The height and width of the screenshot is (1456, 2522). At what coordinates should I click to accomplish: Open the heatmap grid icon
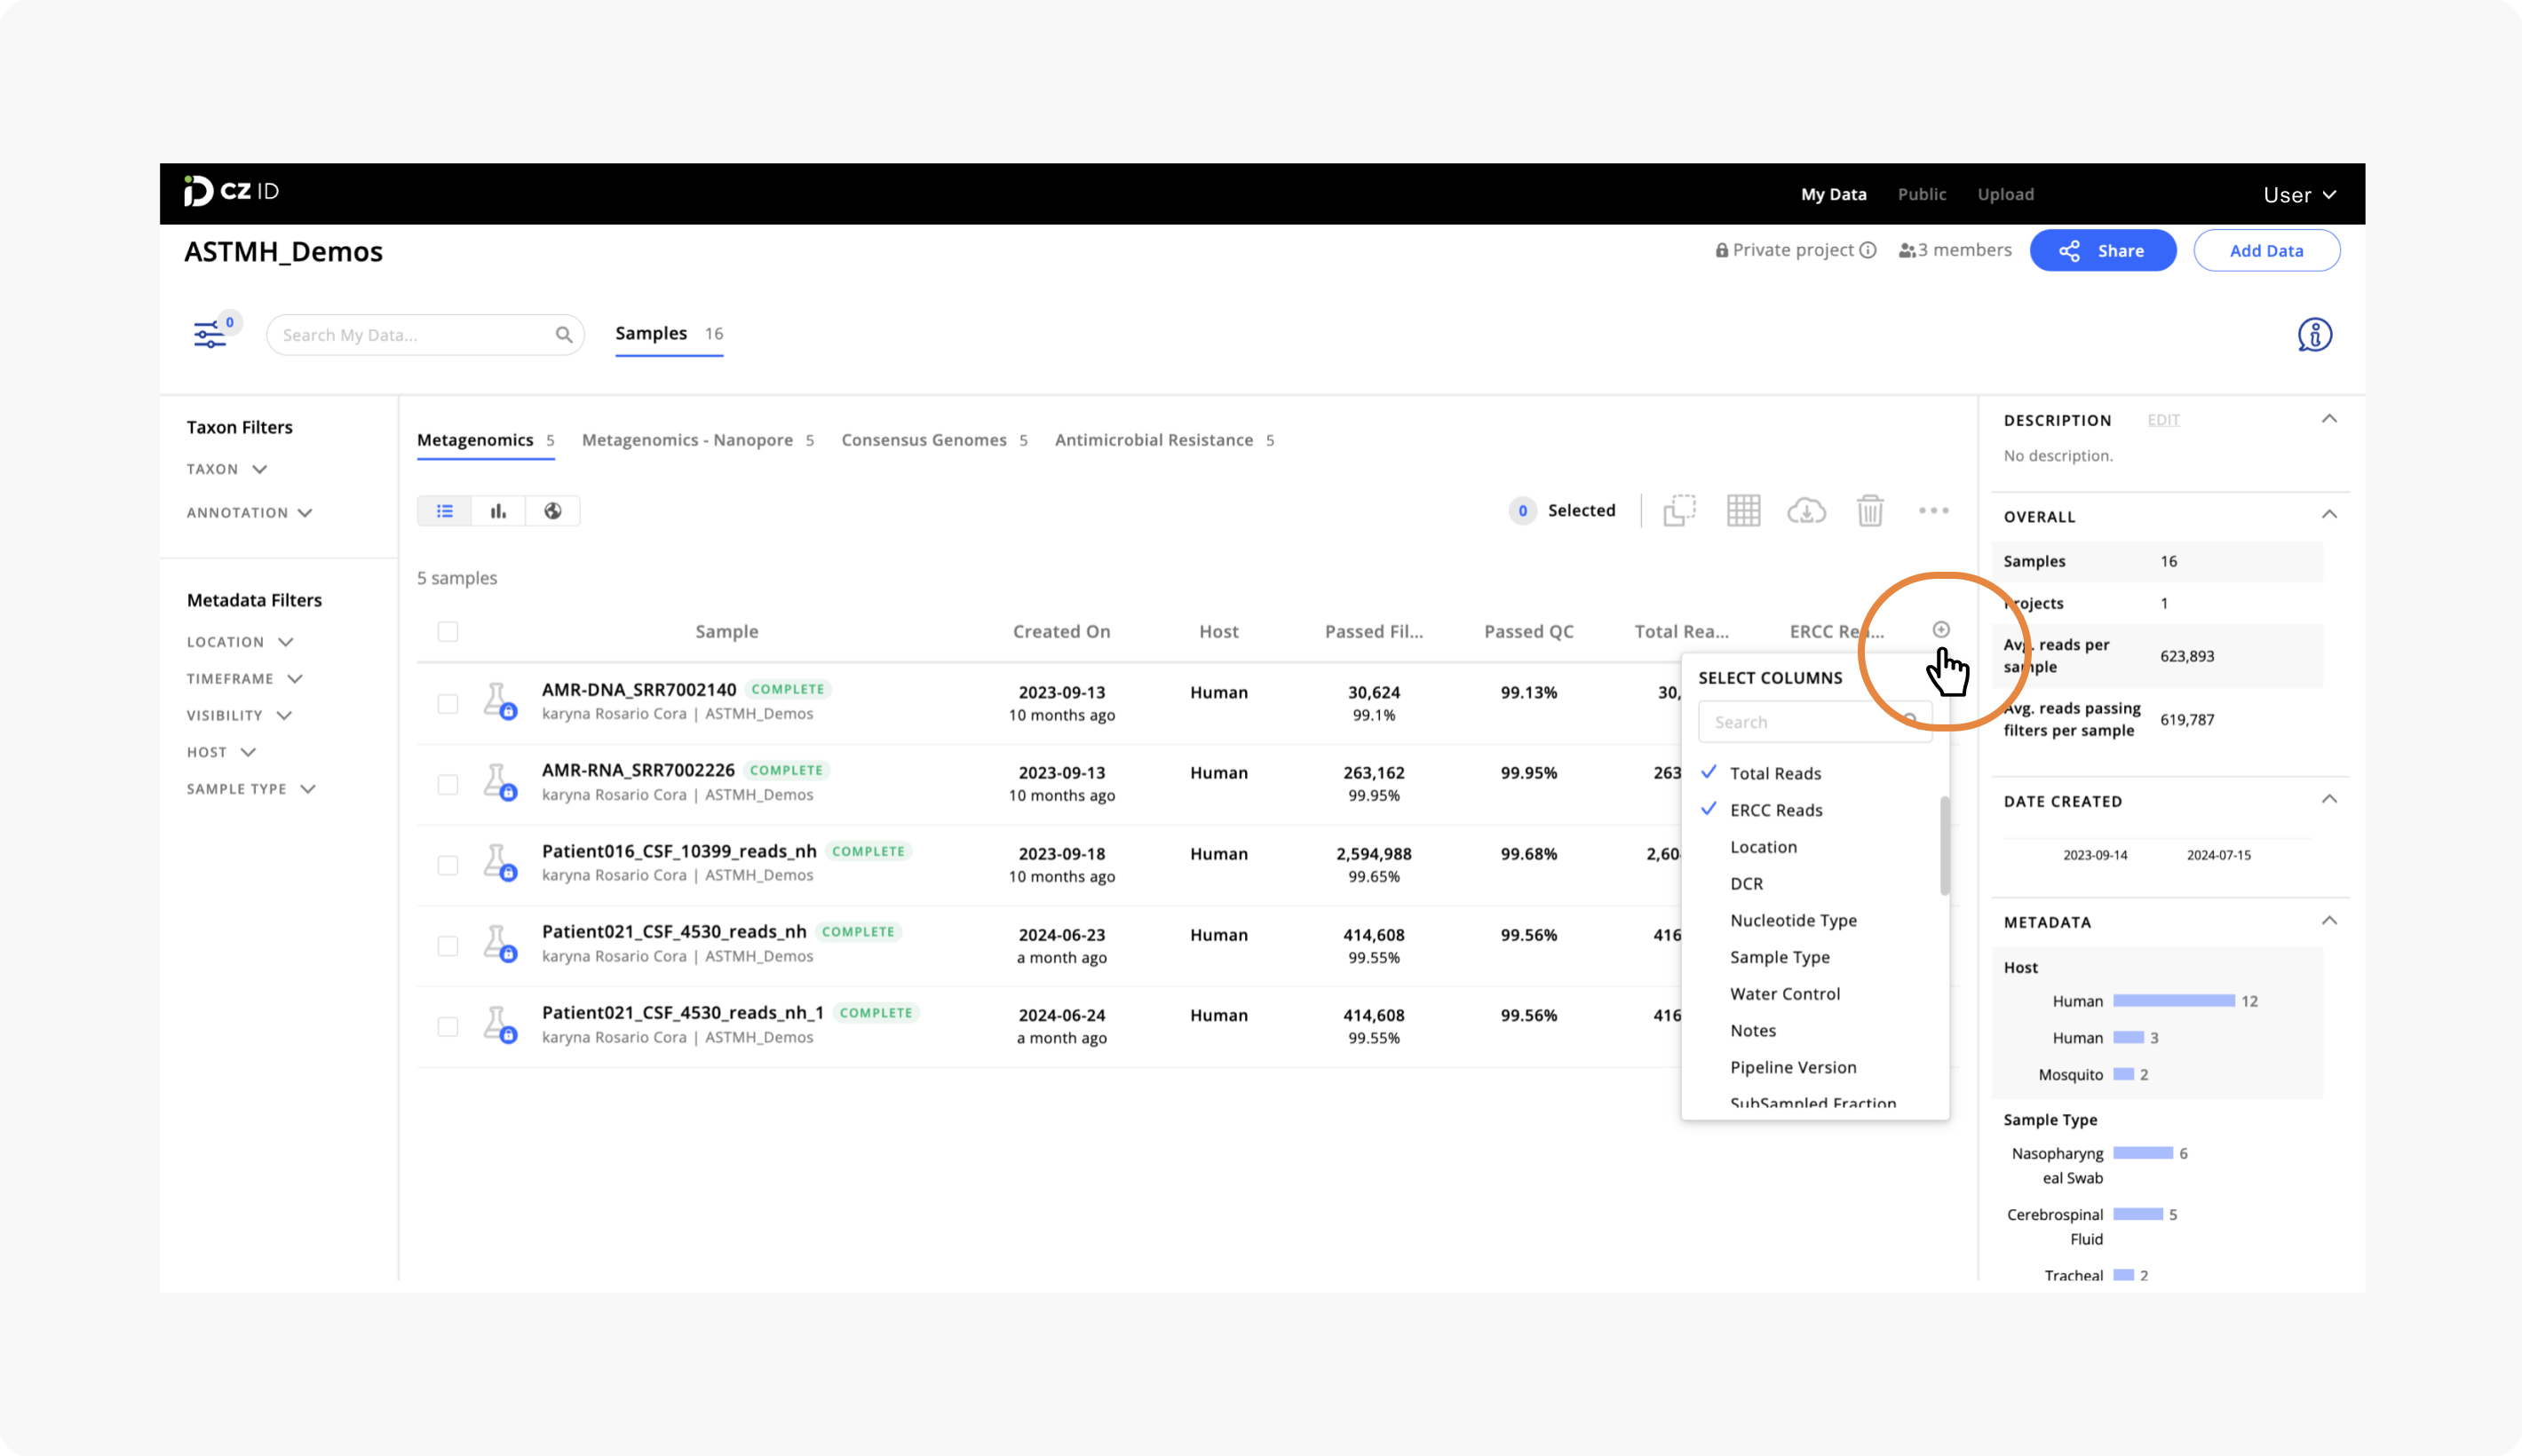1743,510
